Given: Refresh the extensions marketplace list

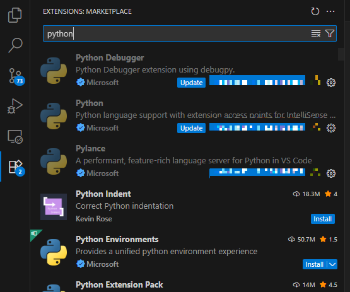Looking at the screenshot, I should pos(315,11).
